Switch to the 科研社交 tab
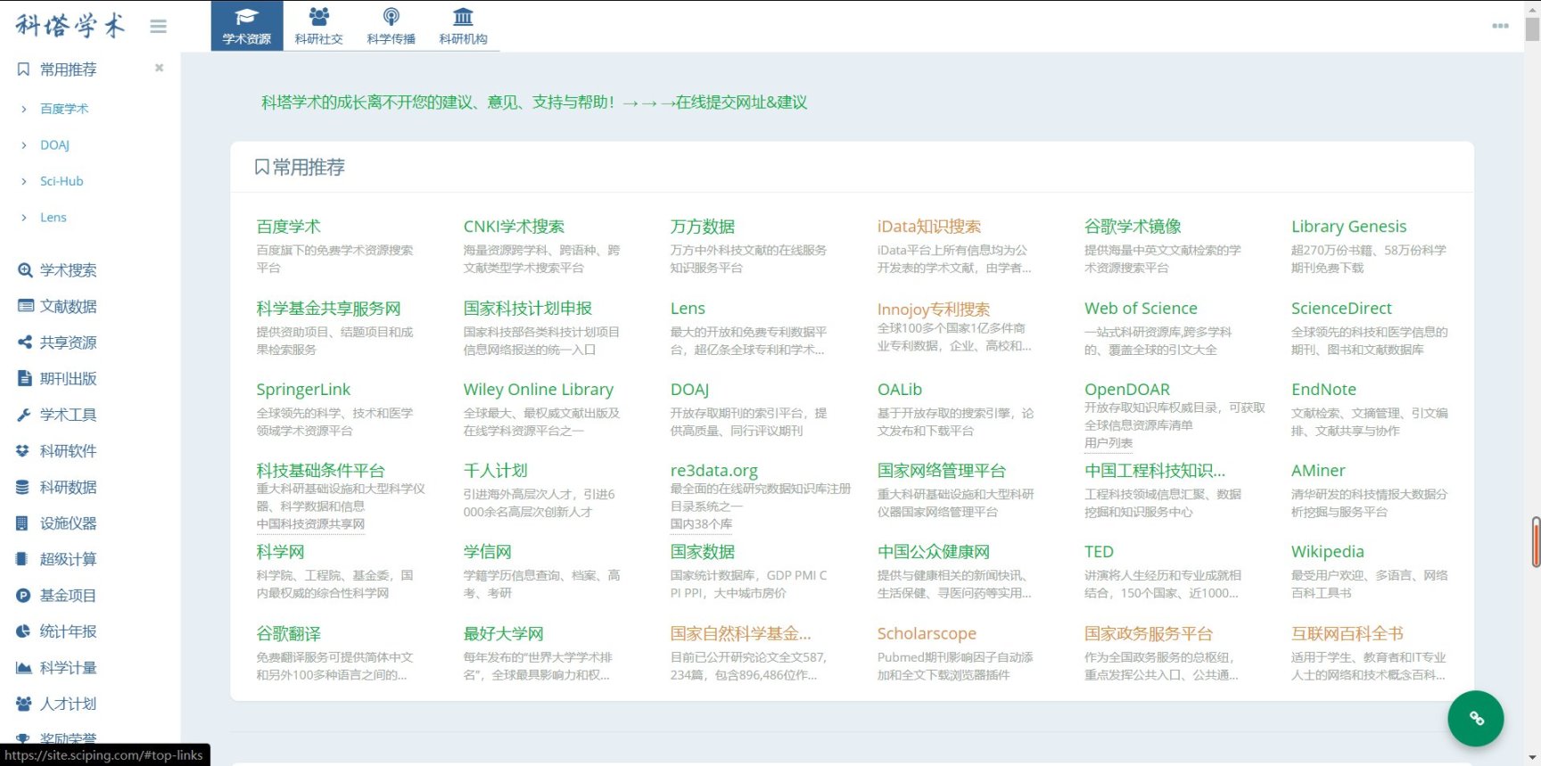 coord(319,26)
